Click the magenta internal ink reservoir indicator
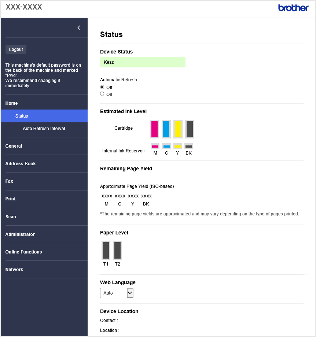Screen dimensions: 316x337 click(x=155, y=147)
